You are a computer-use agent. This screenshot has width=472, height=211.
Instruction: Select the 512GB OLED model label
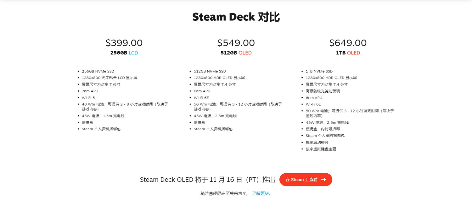tap(236, 53)
